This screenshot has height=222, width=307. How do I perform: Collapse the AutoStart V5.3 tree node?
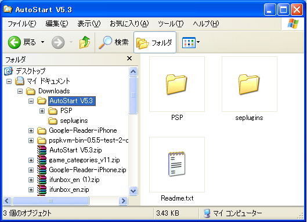tap(31, 101)
